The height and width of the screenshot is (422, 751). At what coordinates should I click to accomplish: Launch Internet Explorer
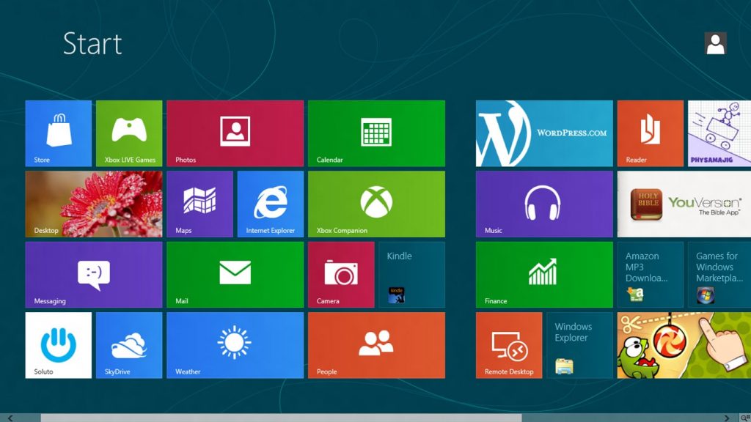pyautogui.click(x=270, y=204)
